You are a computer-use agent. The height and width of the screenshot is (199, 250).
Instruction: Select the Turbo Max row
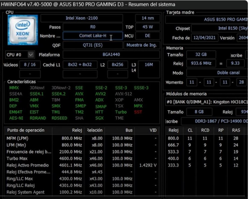click(82, 158)
